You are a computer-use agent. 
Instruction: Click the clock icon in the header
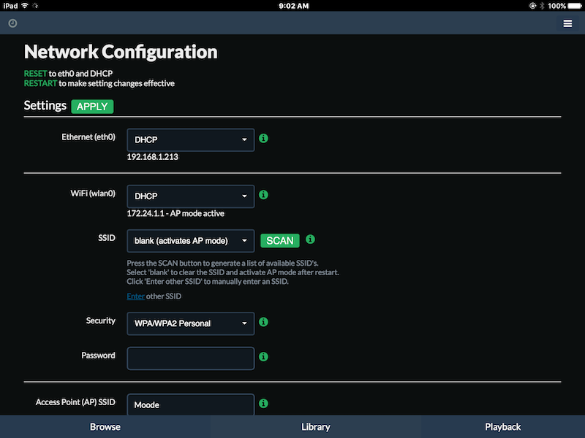click(x=12, y=23)
